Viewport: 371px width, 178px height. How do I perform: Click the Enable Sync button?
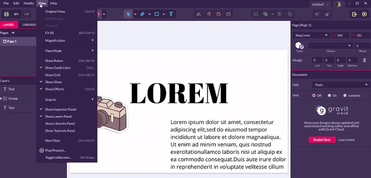[322, 140]
